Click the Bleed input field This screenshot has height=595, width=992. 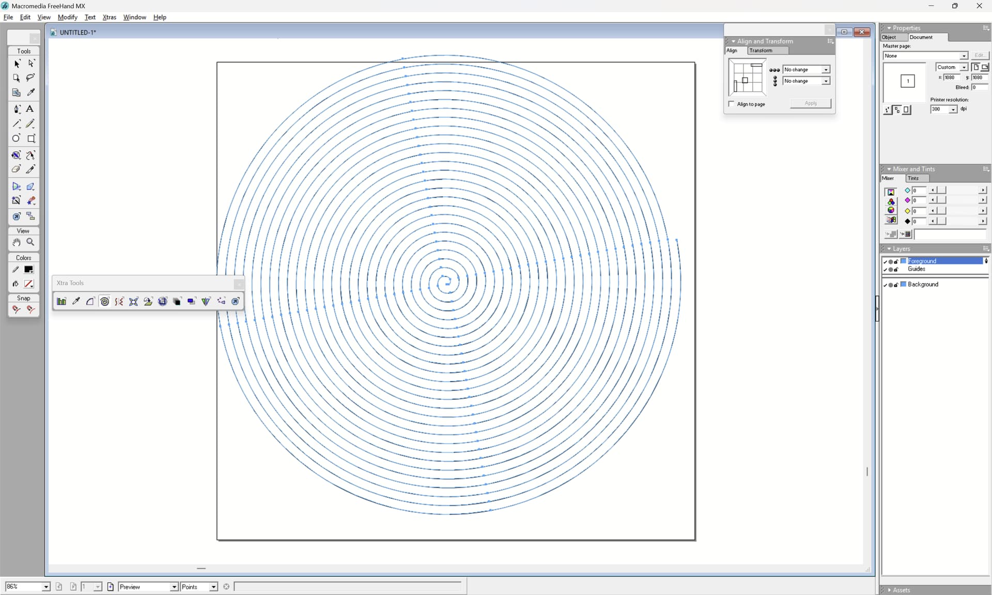(979, 87)
